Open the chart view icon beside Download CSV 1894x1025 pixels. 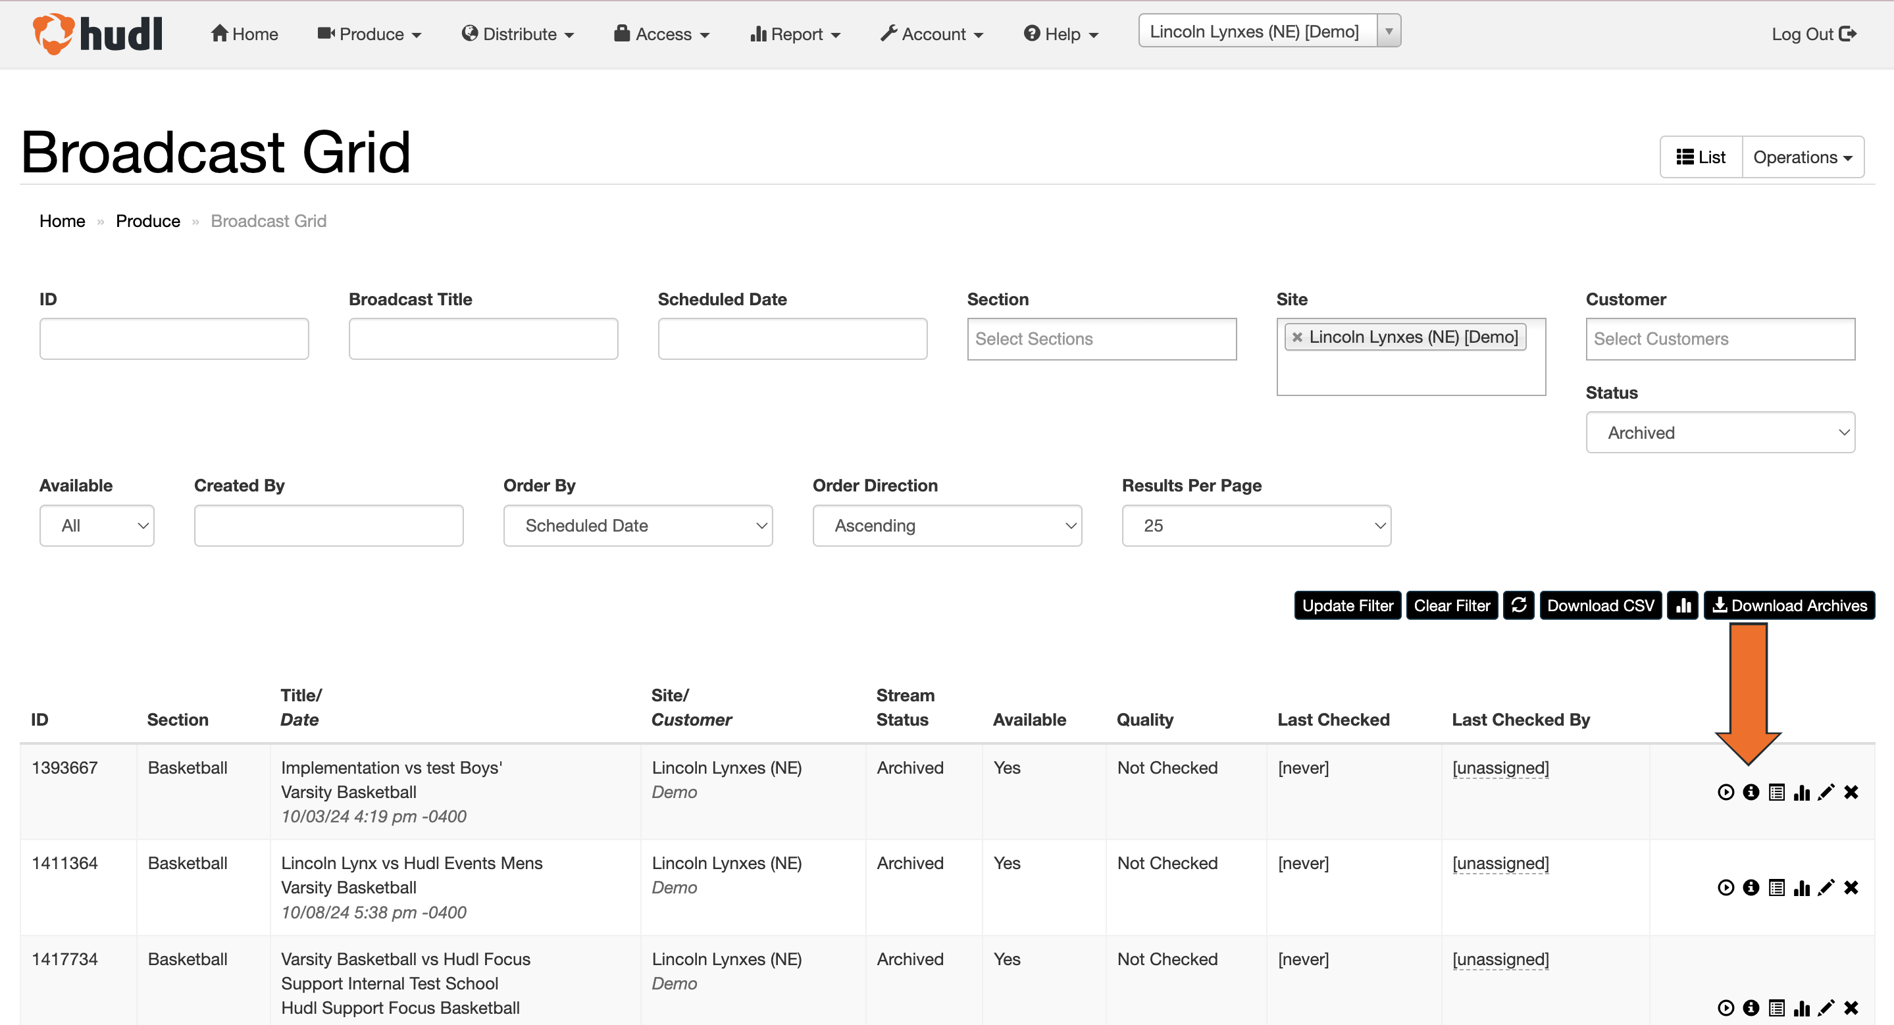(1683, 605)
